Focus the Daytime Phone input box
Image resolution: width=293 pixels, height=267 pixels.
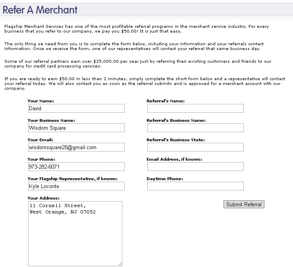[195, 186]
